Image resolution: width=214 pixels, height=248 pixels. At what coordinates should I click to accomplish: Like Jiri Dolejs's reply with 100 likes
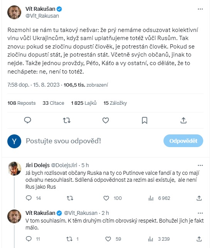(106, 198)
